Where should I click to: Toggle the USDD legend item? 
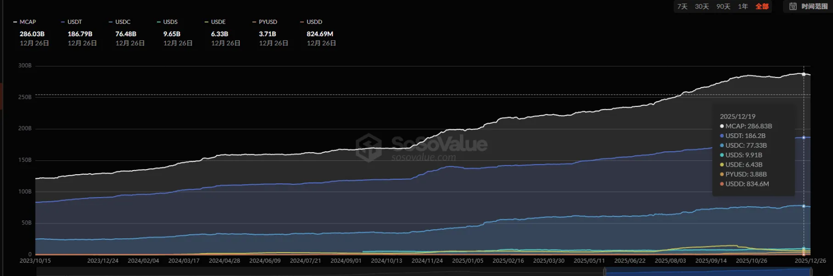pyautogui.click(x=311, y=22)
